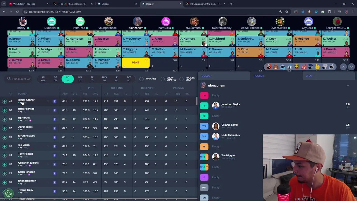The width and height of the screenshot is (357, 201).
Task: Add Quinshon Judkins with plus icon
Action: click(4, 164)
